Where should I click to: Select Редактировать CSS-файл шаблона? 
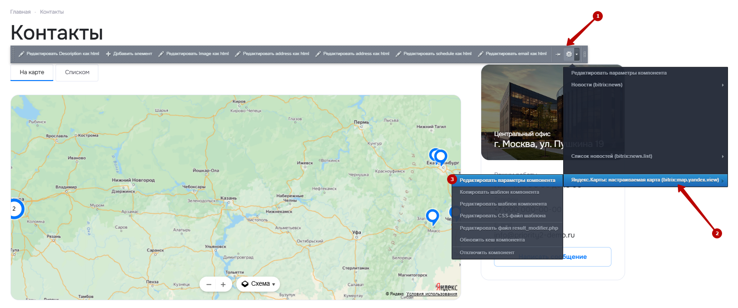(x=507, y=216)
